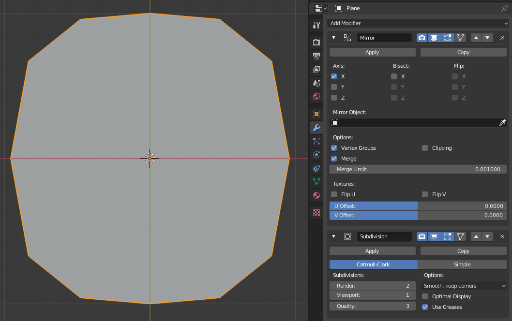512x321 pixels.
Task: Adjust the Merge Limit slider
Action: tap(417, 169)
